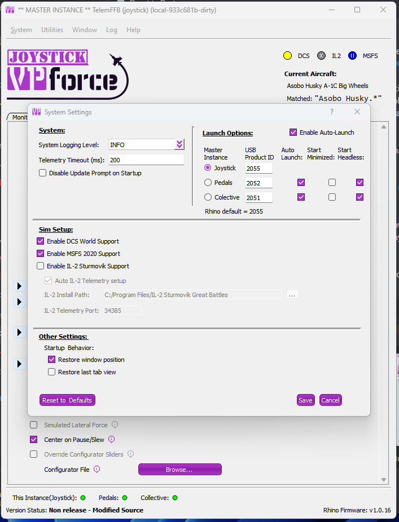Open the Help menu
Screen dimensions: 399x522
coord(133,30)
